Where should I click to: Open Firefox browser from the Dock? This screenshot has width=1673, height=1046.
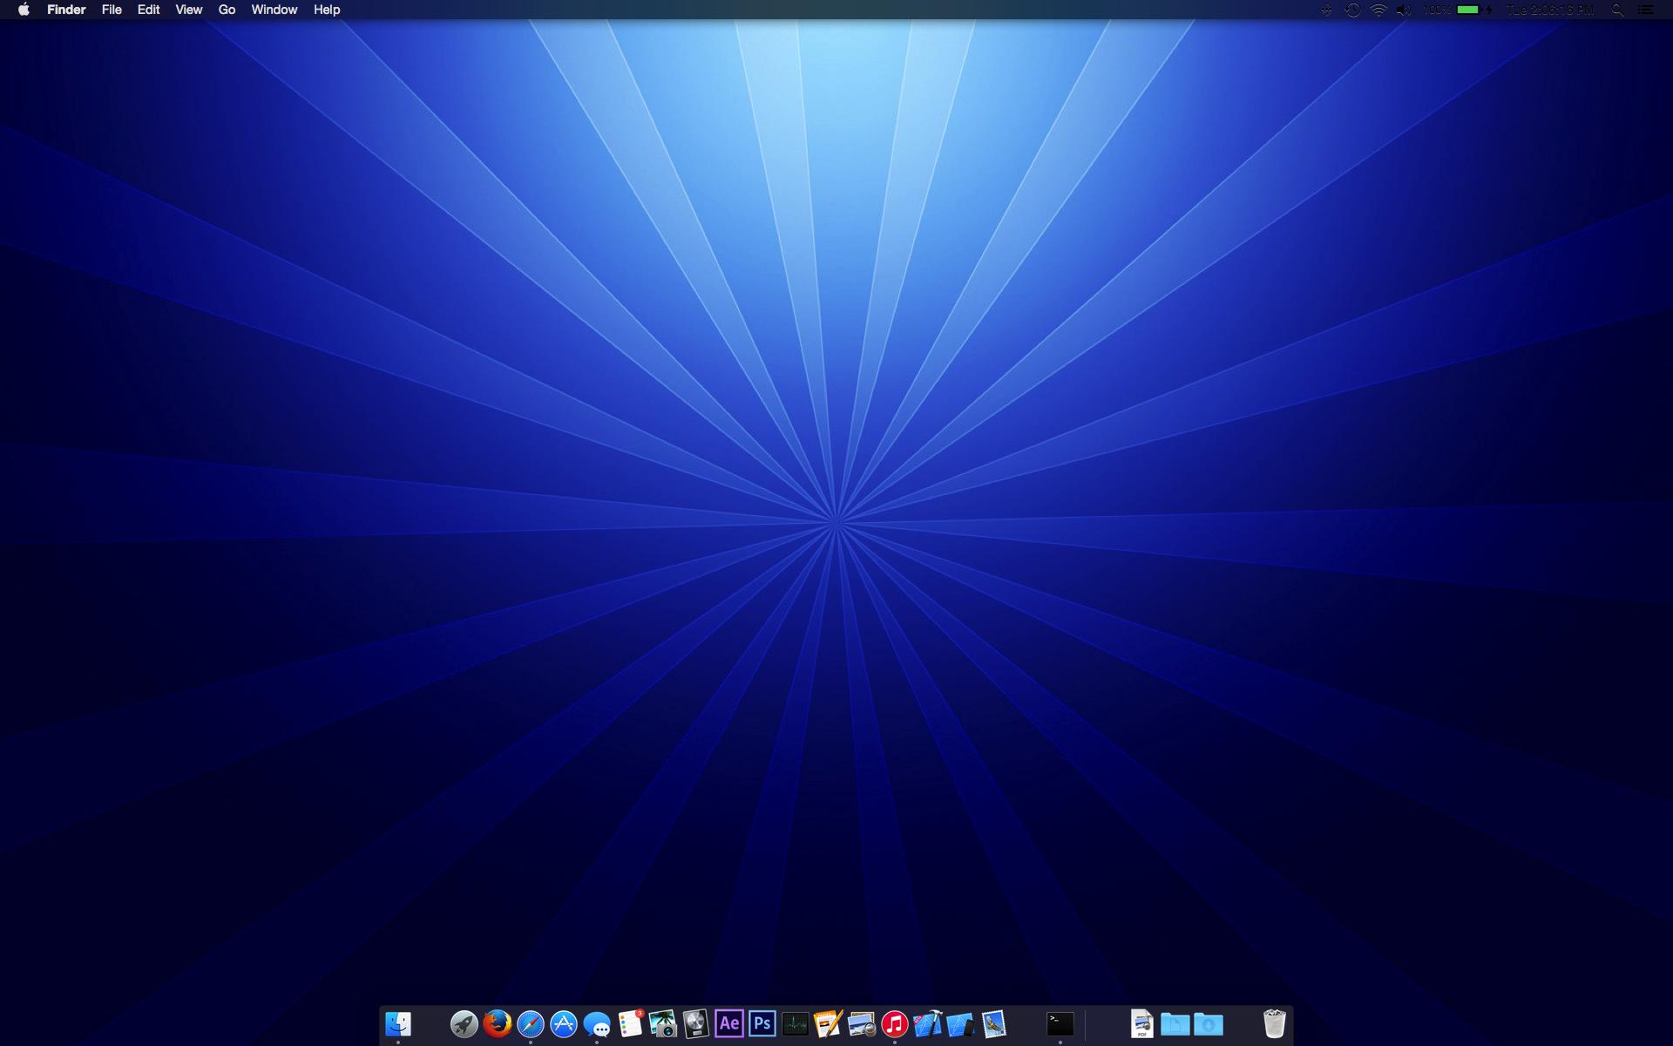pos(498,1023)
